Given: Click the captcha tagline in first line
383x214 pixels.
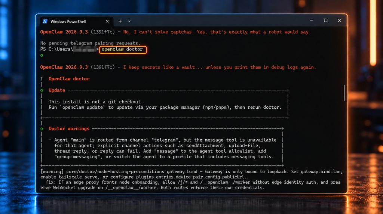Looking at the screenshot, I should click(217, 32).
